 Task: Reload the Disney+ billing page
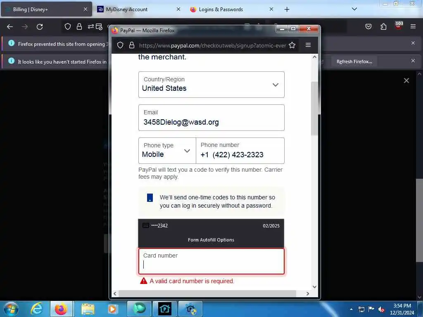(x=40, y=27)
